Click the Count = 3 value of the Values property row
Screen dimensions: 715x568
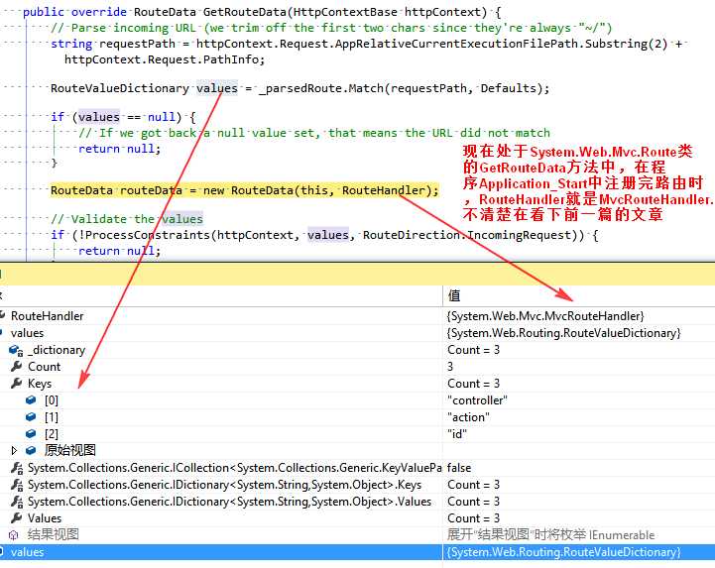[x=473, y=518]
